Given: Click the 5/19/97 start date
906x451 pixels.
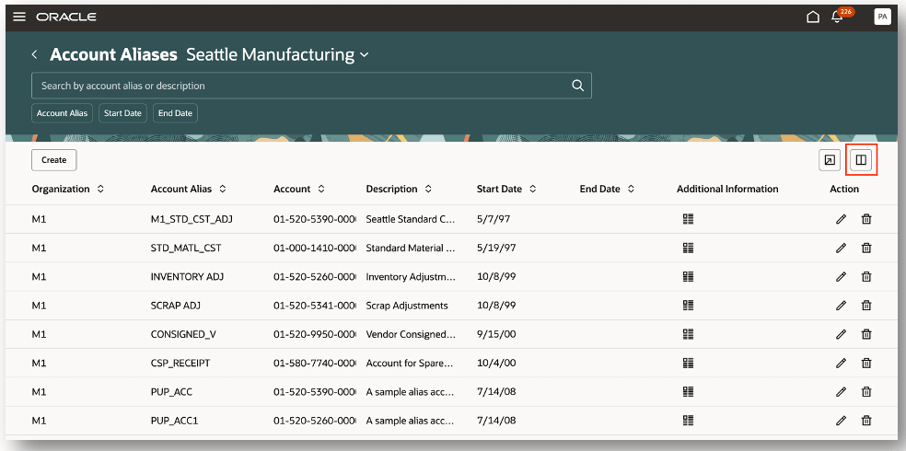Looking at the screenshot, I should (x=495, y=248).
